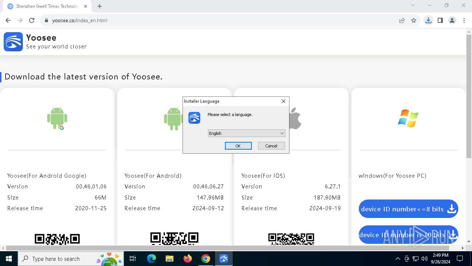Click the vertical page scrollbar
This screenshot has height=266, width=472.
pyautogui.click(x=469, y=97)
